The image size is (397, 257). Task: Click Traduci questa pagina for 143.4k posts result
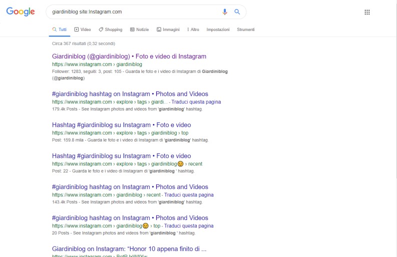[x=189, y=195]
